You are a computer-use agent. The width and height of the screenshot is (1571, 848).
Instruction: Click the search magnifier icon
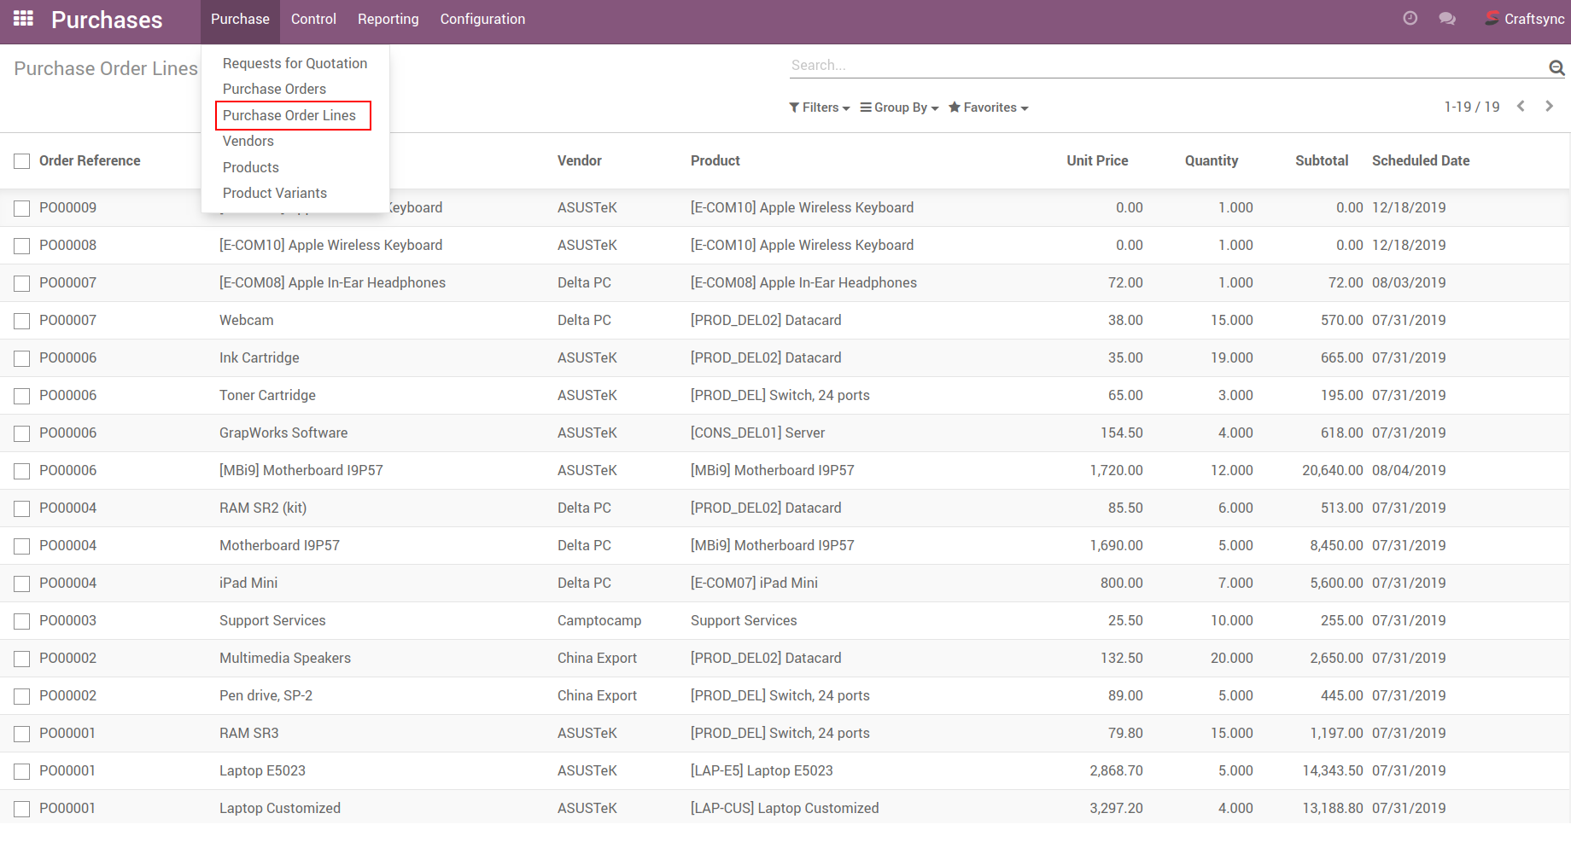[1556, 67]
